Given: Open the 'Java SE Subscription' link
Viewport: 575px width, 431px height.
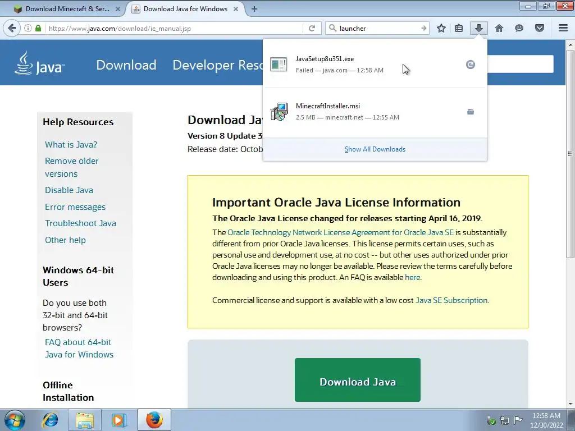Looking at the screenshot, I should tap(451, 301).
